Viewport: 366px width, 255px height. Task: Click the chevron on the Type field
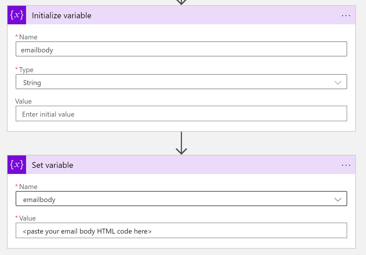point(338,82)
